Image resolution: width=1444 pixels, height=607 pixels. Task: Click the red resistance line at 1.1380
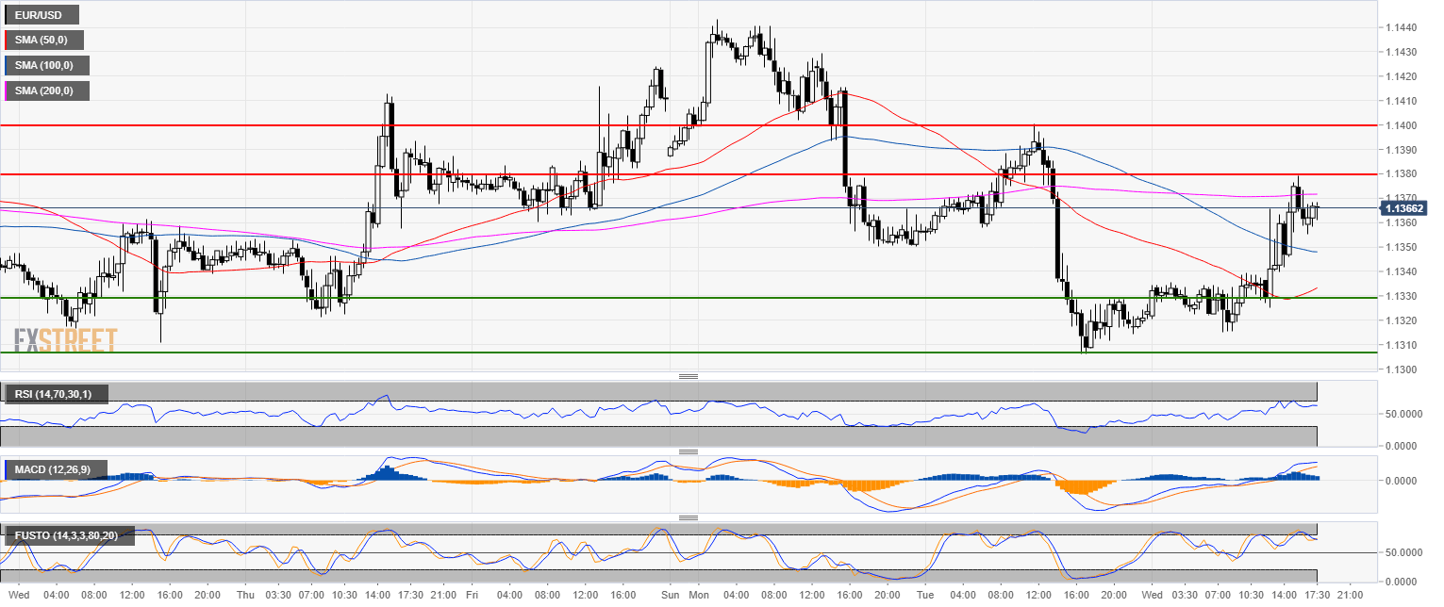pos(660,173)
